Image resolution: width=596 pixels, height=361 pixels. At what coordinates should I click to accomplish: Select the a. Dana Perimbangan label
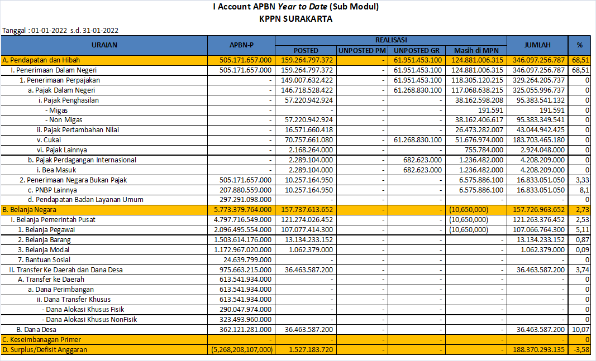point(61,290)
